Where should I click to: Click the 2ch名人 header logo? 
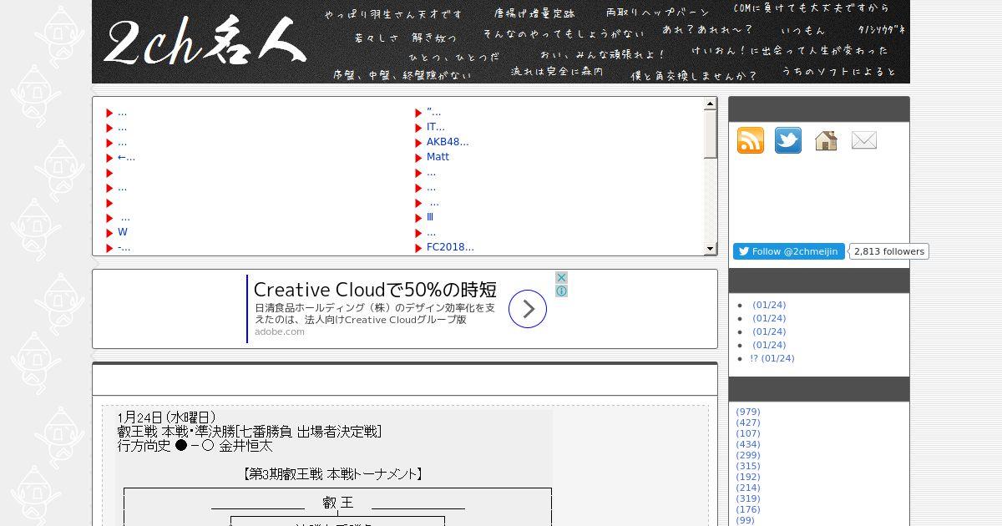[205, 42]
